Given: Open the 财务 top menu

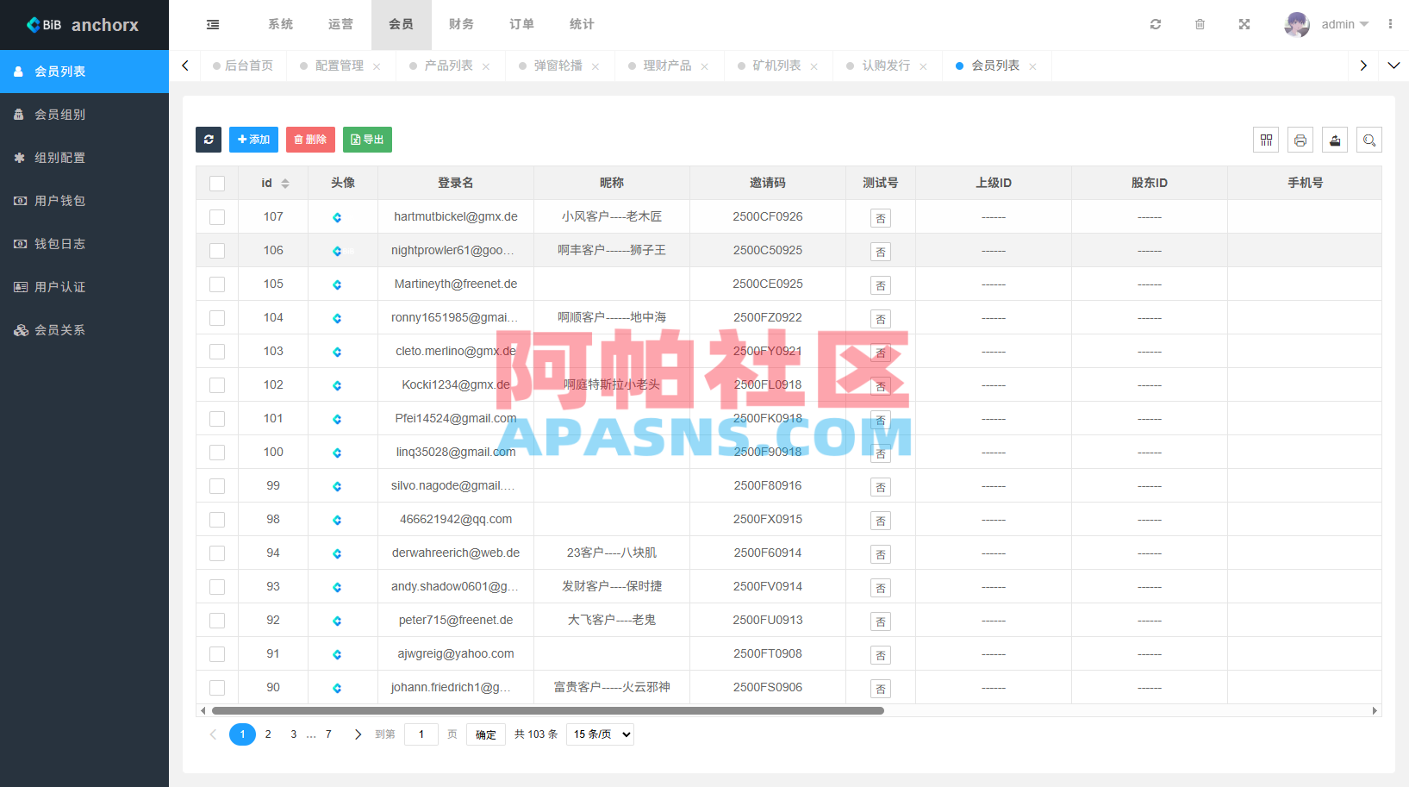Looking at the screenshot, I should [461, 24].
